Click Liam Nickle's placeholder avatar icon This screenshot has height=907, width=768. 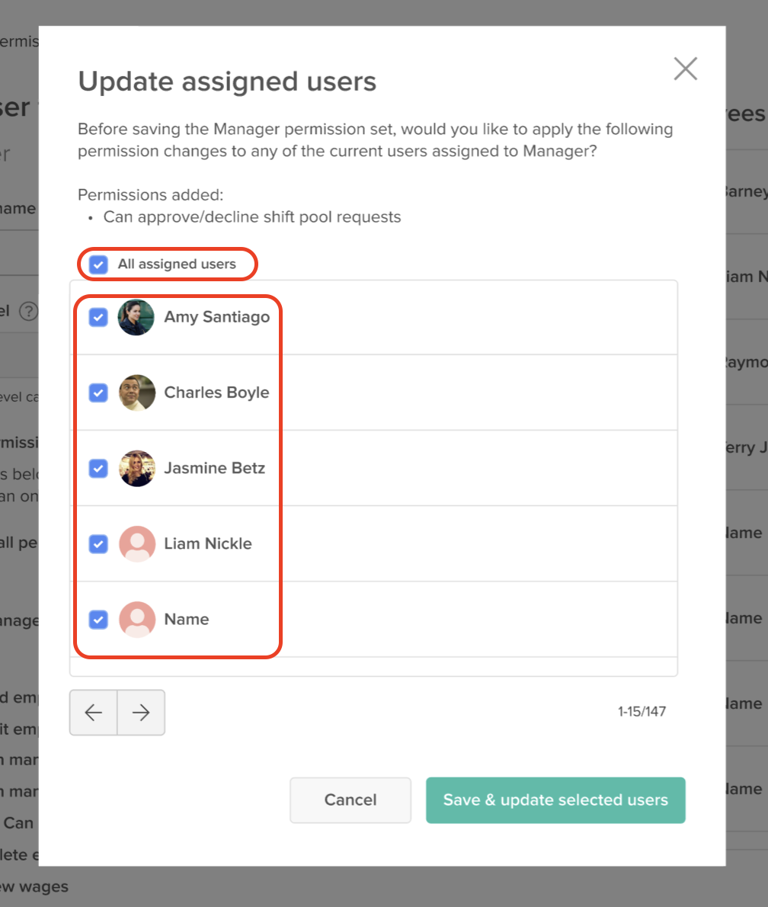tap(137, 543)
